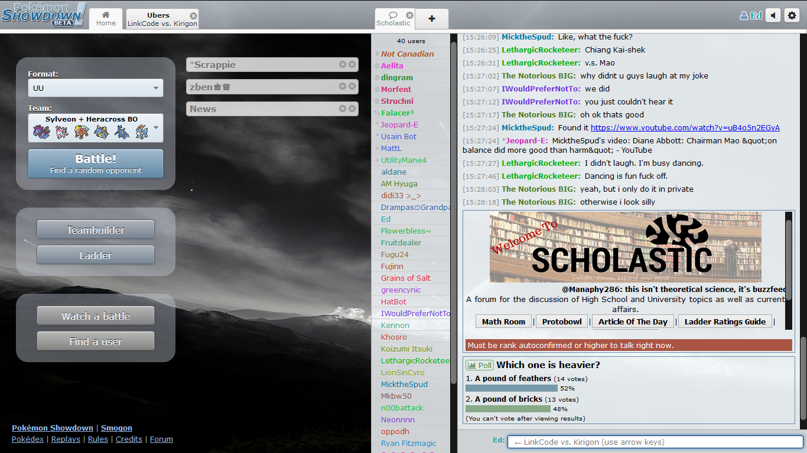Image resolution: width=807 pixels, height=453 pixels.
Task: Open the Home tab
Action: [106, 19]
